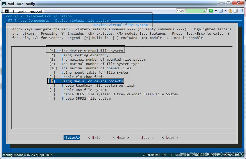
Task: Close the cmd - menuconfig window
Action: click(x=238, y=3)
